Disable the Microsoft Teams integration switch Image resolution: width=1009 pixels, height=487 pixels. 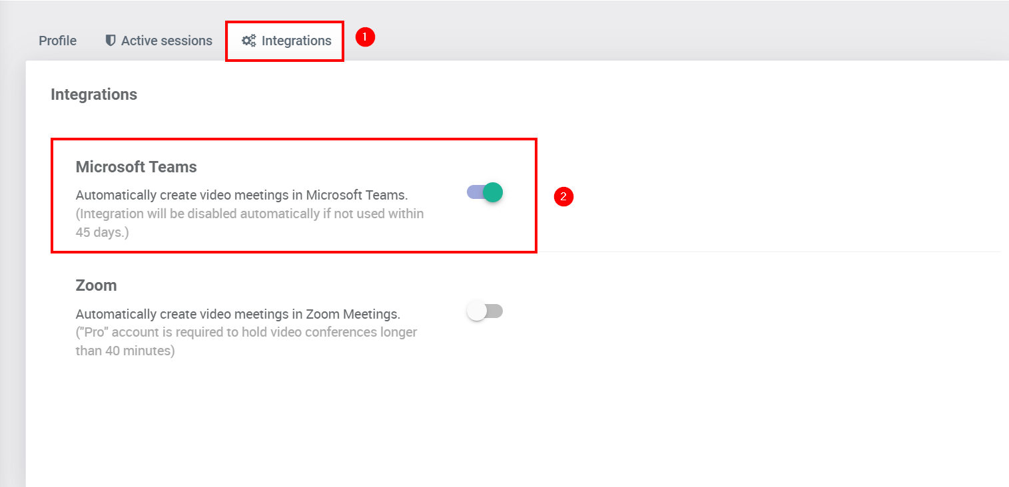point(485,192)
